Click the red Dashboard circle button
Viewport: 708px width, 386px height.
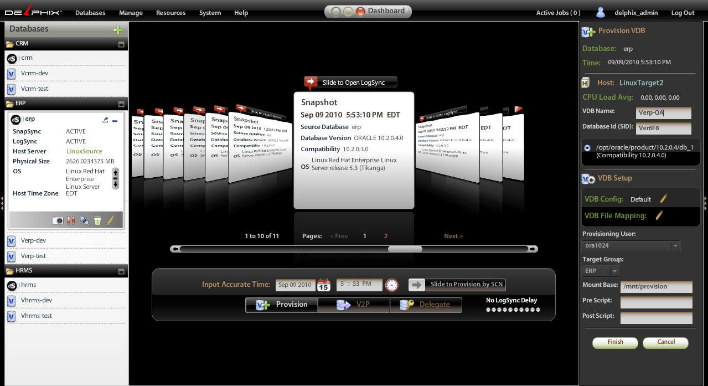[x=360, y=11]
